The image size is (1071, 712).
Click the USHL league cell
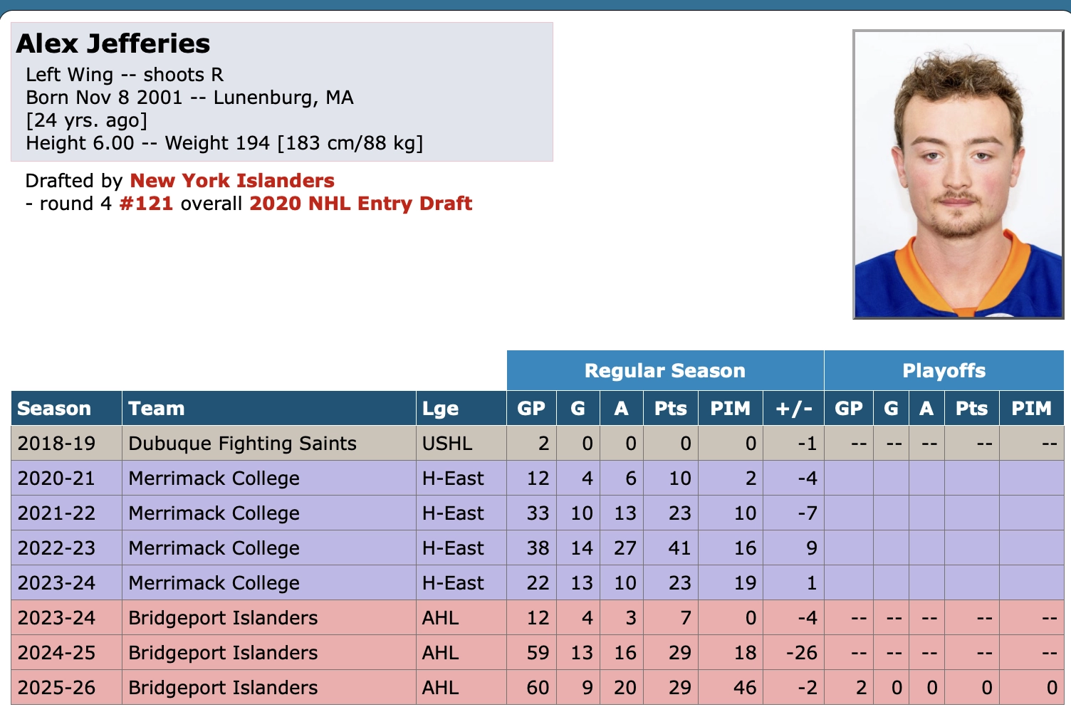pyautogui.click(x=447, y=444)
